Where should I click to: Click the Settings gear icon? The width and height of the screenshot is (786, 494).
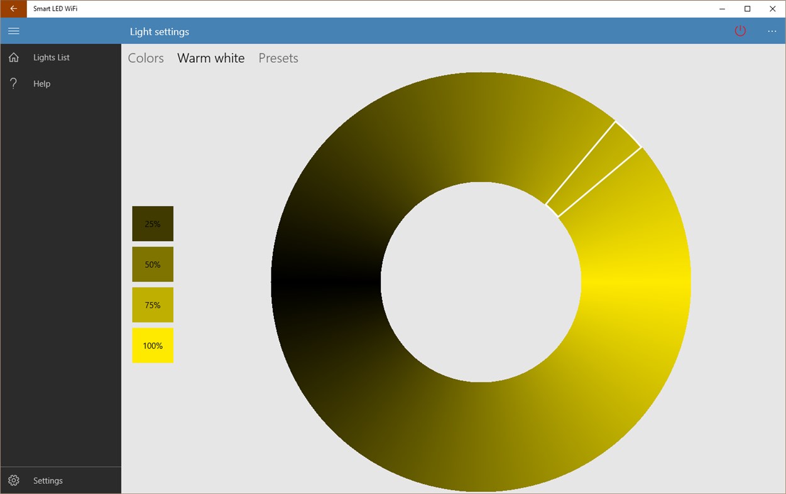pyautogui.click(x=13, y=481)
